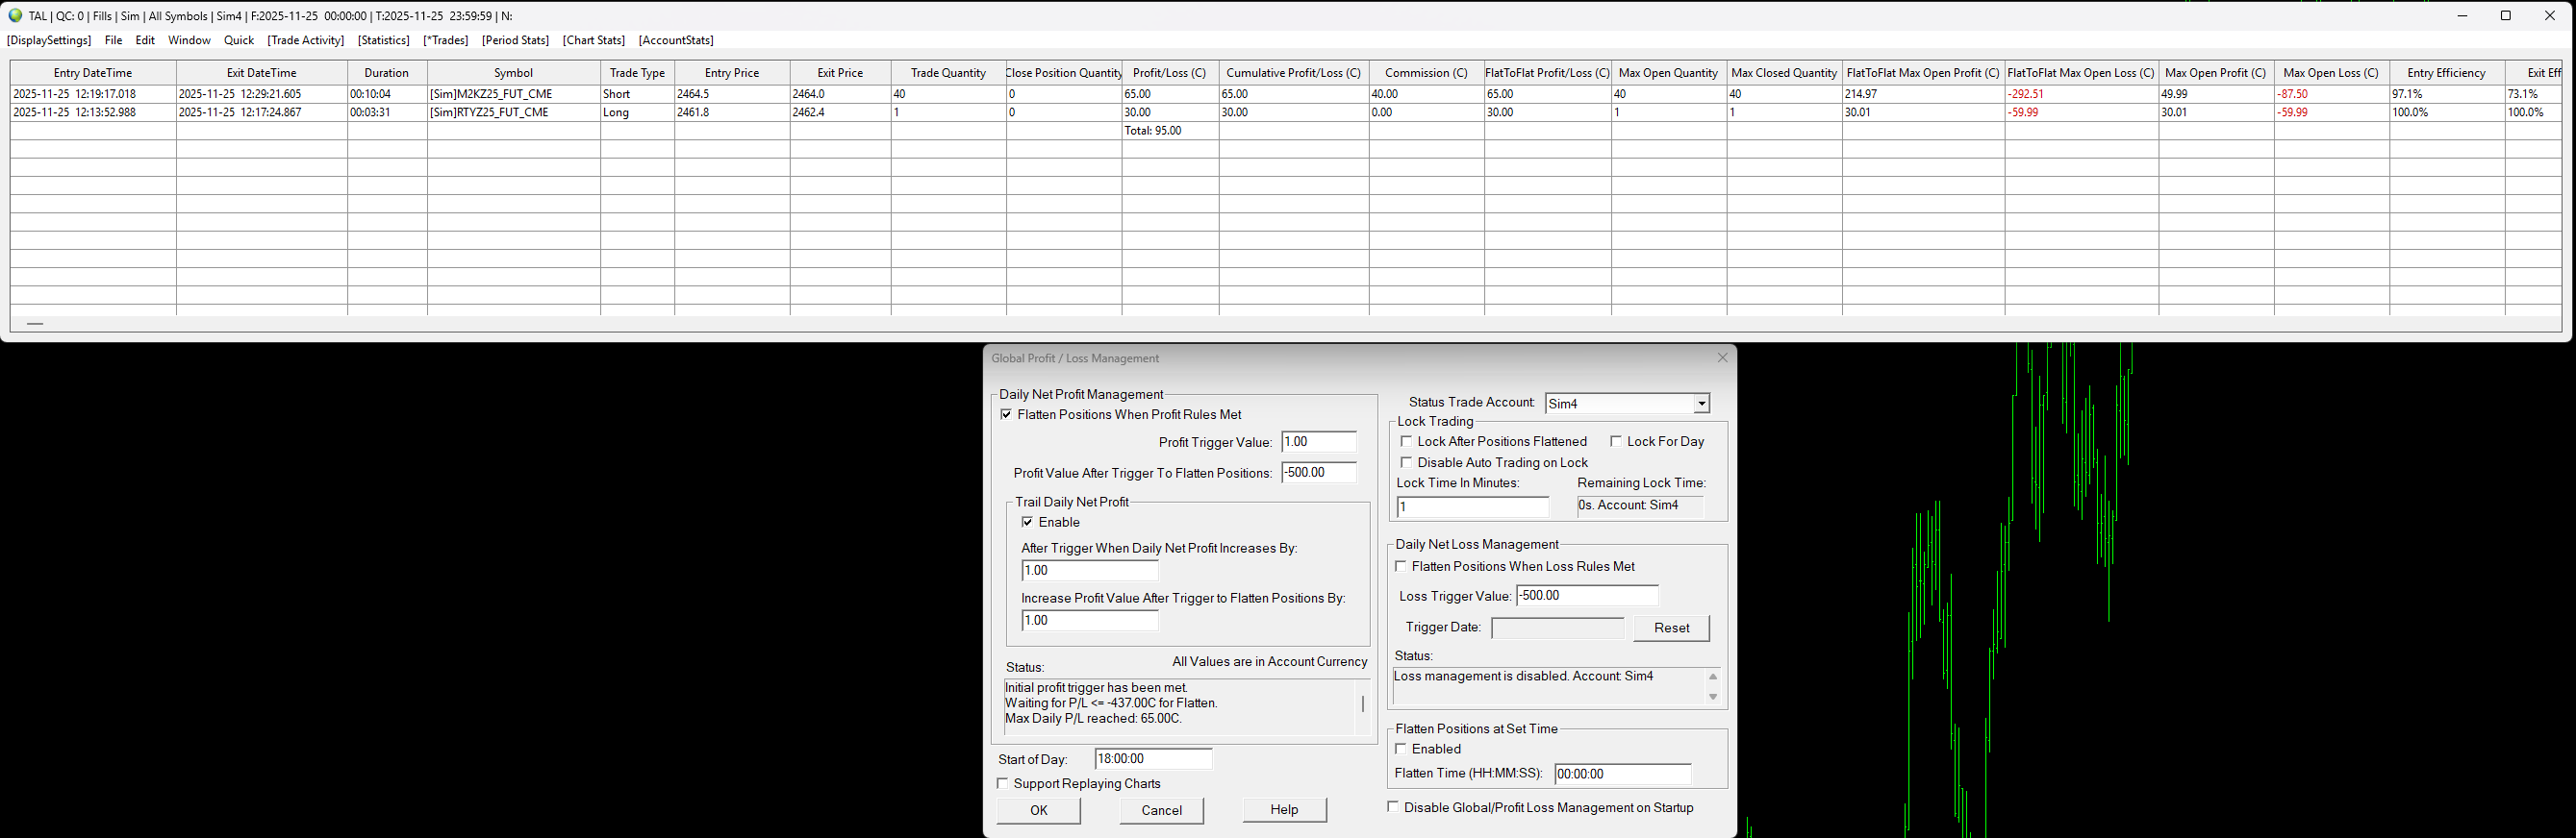Open the Quick menu
The image size is (2576, 838).
click(239, 40)
